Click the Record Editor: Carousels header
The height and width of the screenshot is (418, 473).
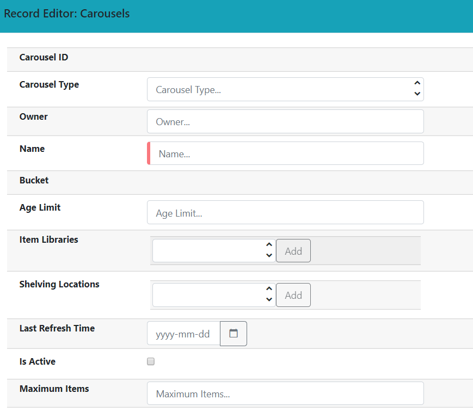pyautogui.click(x=66, y=14)
